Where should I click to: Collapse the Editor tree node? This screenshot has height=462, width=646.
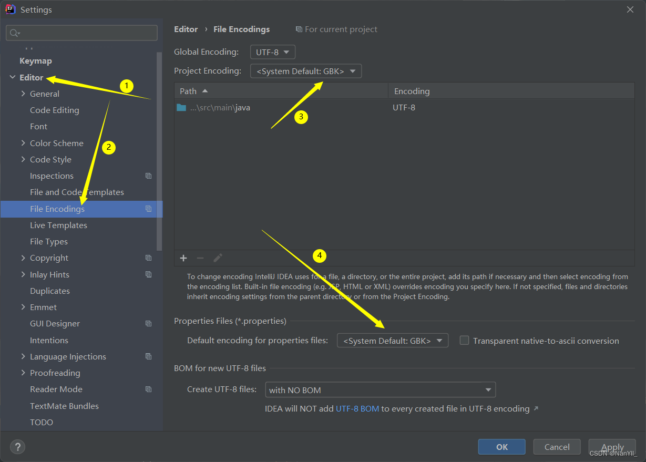pyautogui.click(x=12, y=77)
